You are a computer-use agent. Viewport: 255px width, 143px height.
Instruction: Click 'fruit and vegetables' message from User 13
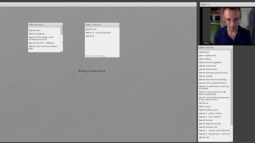pyautogui.click(x=210, y=62)
